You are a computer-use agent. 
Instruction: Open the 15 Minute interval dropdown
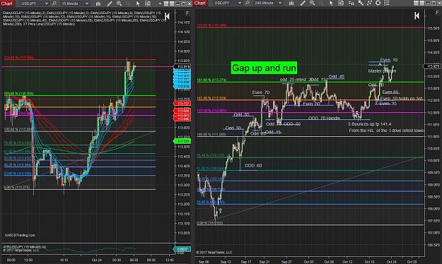75,4
